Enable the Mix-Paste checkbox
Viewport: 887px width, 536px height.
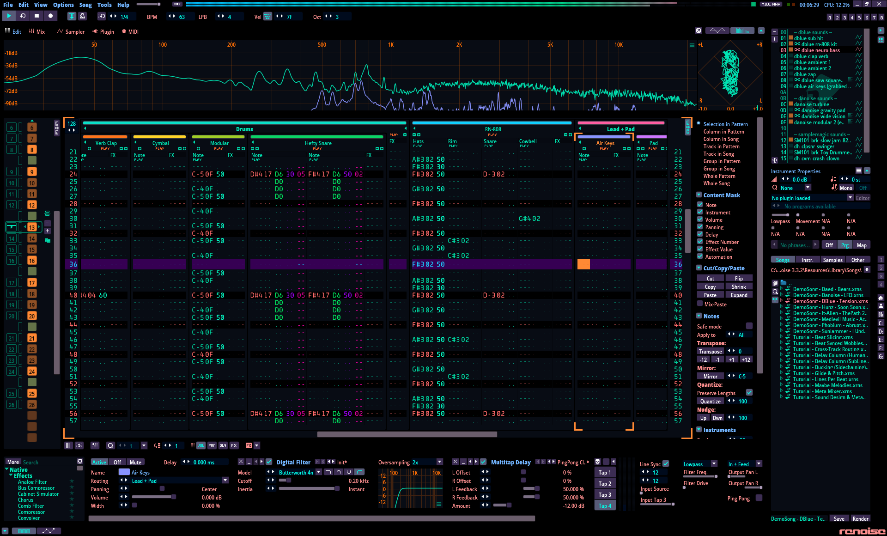tap(700, 304)
